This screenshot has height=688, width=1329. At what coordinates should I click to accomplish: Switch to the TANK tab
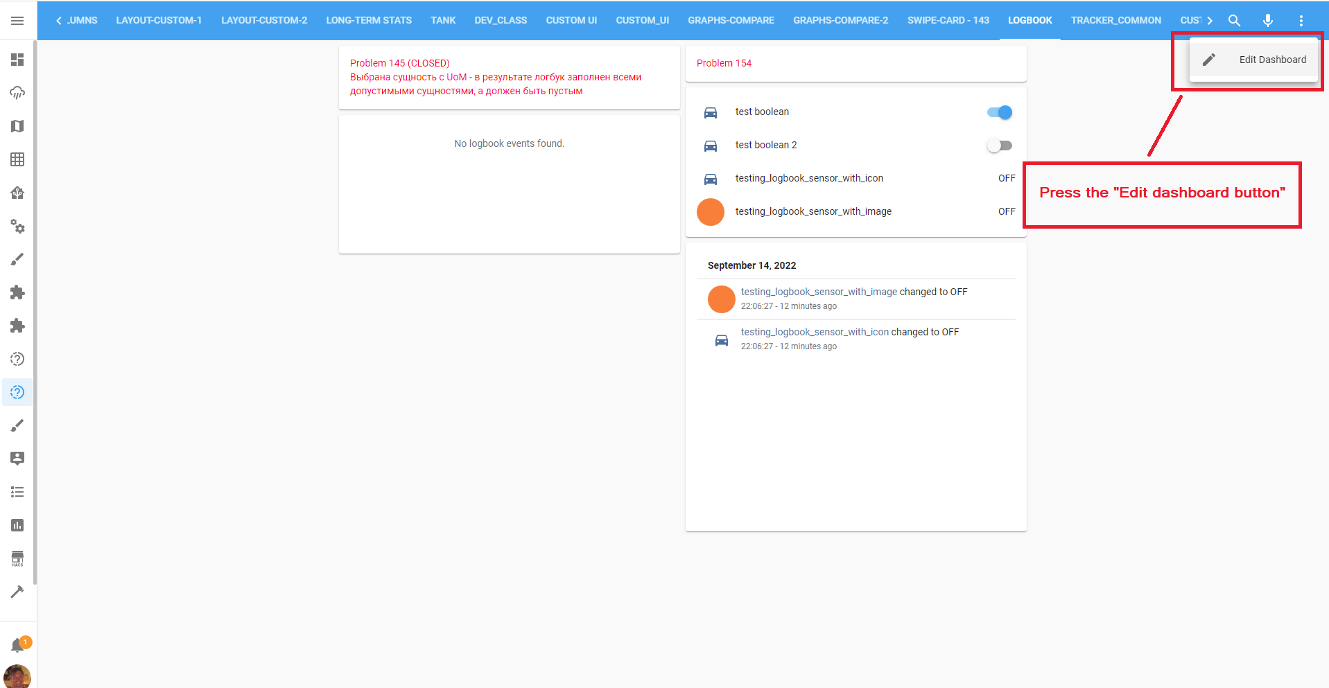pyautogui.click(x=443, y=20)
